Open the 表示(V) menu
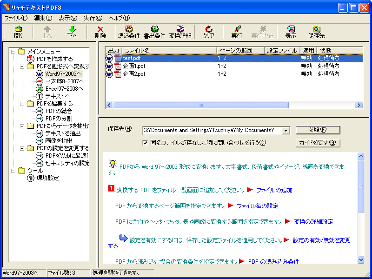This screenshot has width=372, height=279. (x=68, y=18)
